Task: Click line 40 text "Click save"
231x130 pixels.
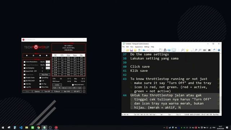Action: click(140, 66)
